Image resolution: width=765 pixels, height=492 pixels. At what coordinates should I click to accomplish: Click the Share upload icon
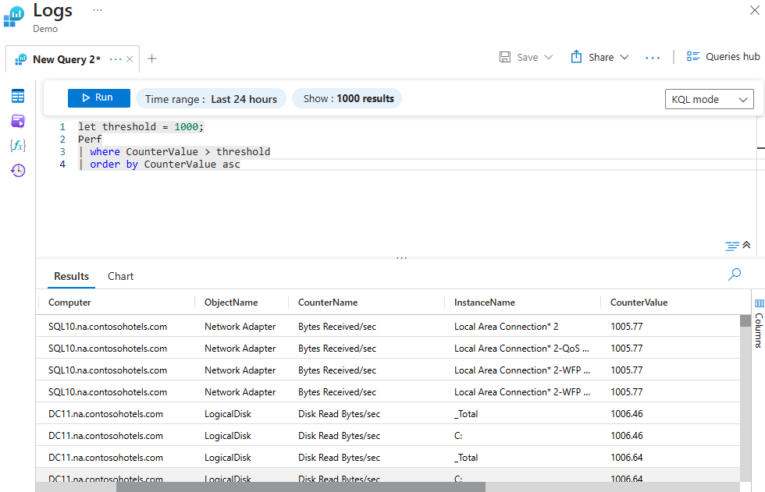(576, 57)
